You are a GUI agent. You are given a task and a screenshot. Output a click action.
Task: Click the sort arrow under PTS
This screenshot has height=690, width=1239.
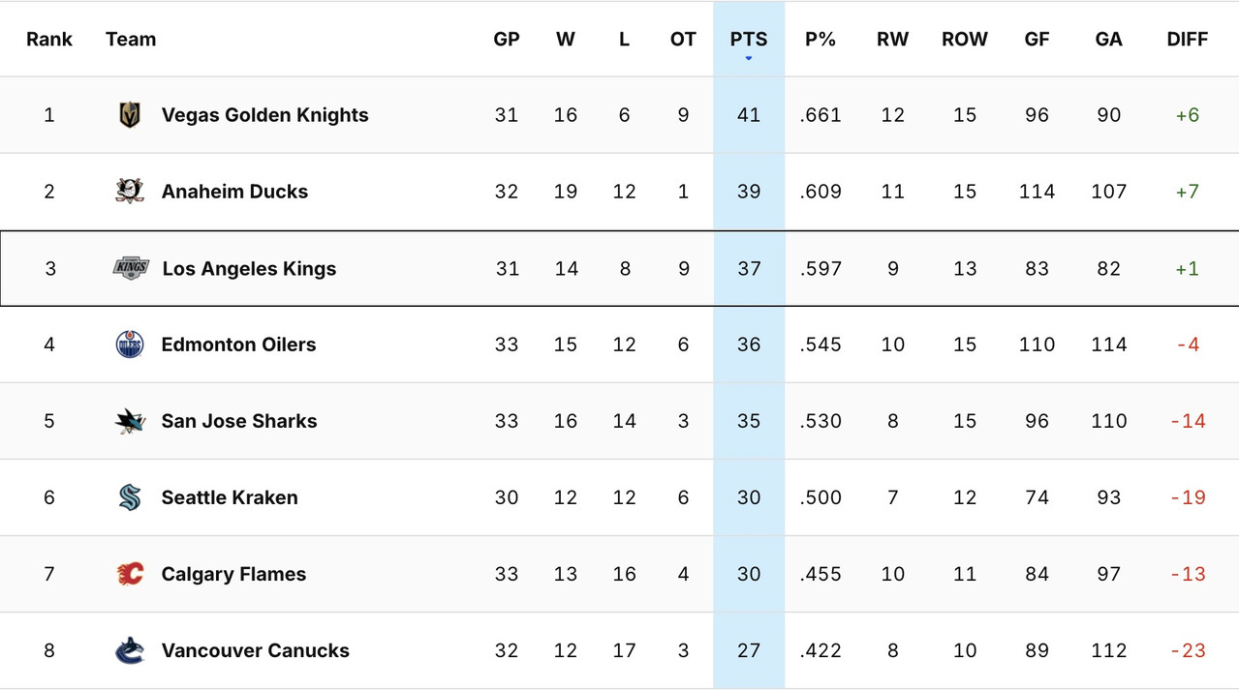coord(748,58)
